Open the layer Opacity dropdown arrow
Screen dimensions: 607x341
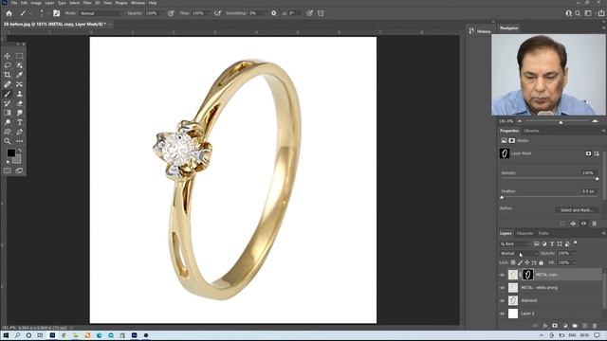574,253
